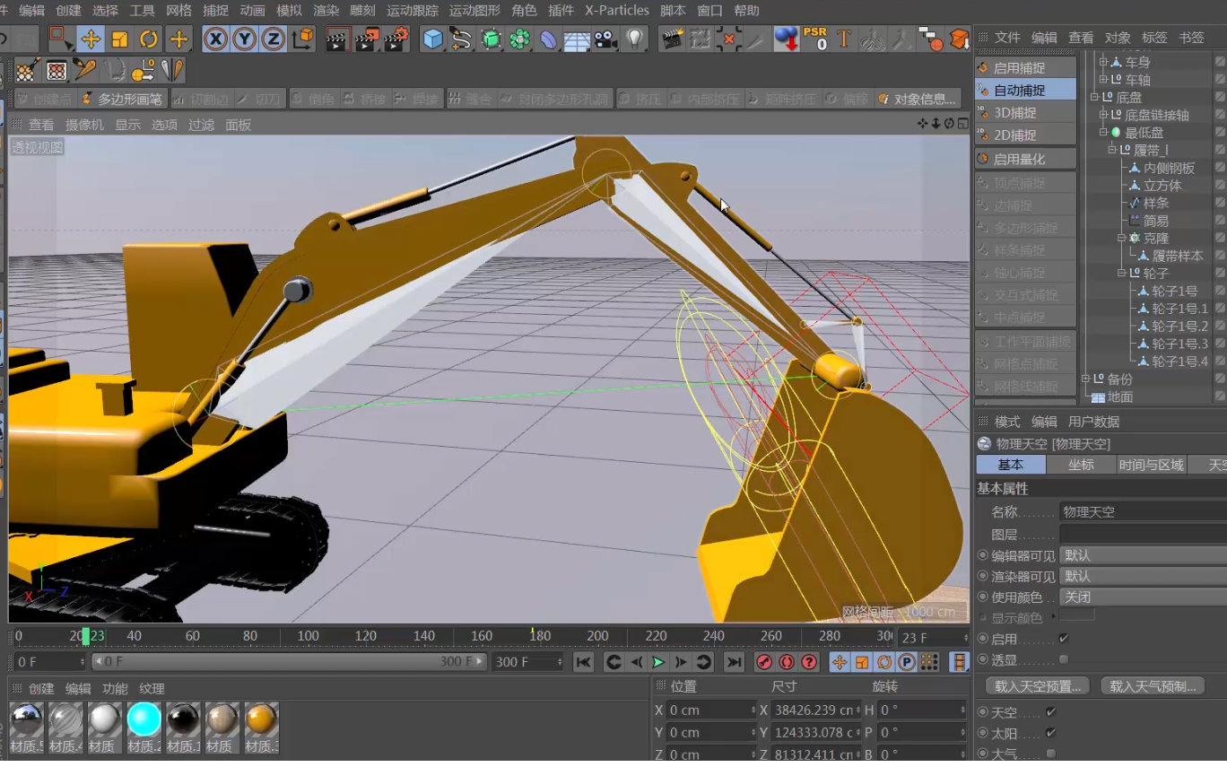The width and height of the screenshot is (1227, 767).
Task: Toggle the Y axis lock icon
Action: click(243, 39)
